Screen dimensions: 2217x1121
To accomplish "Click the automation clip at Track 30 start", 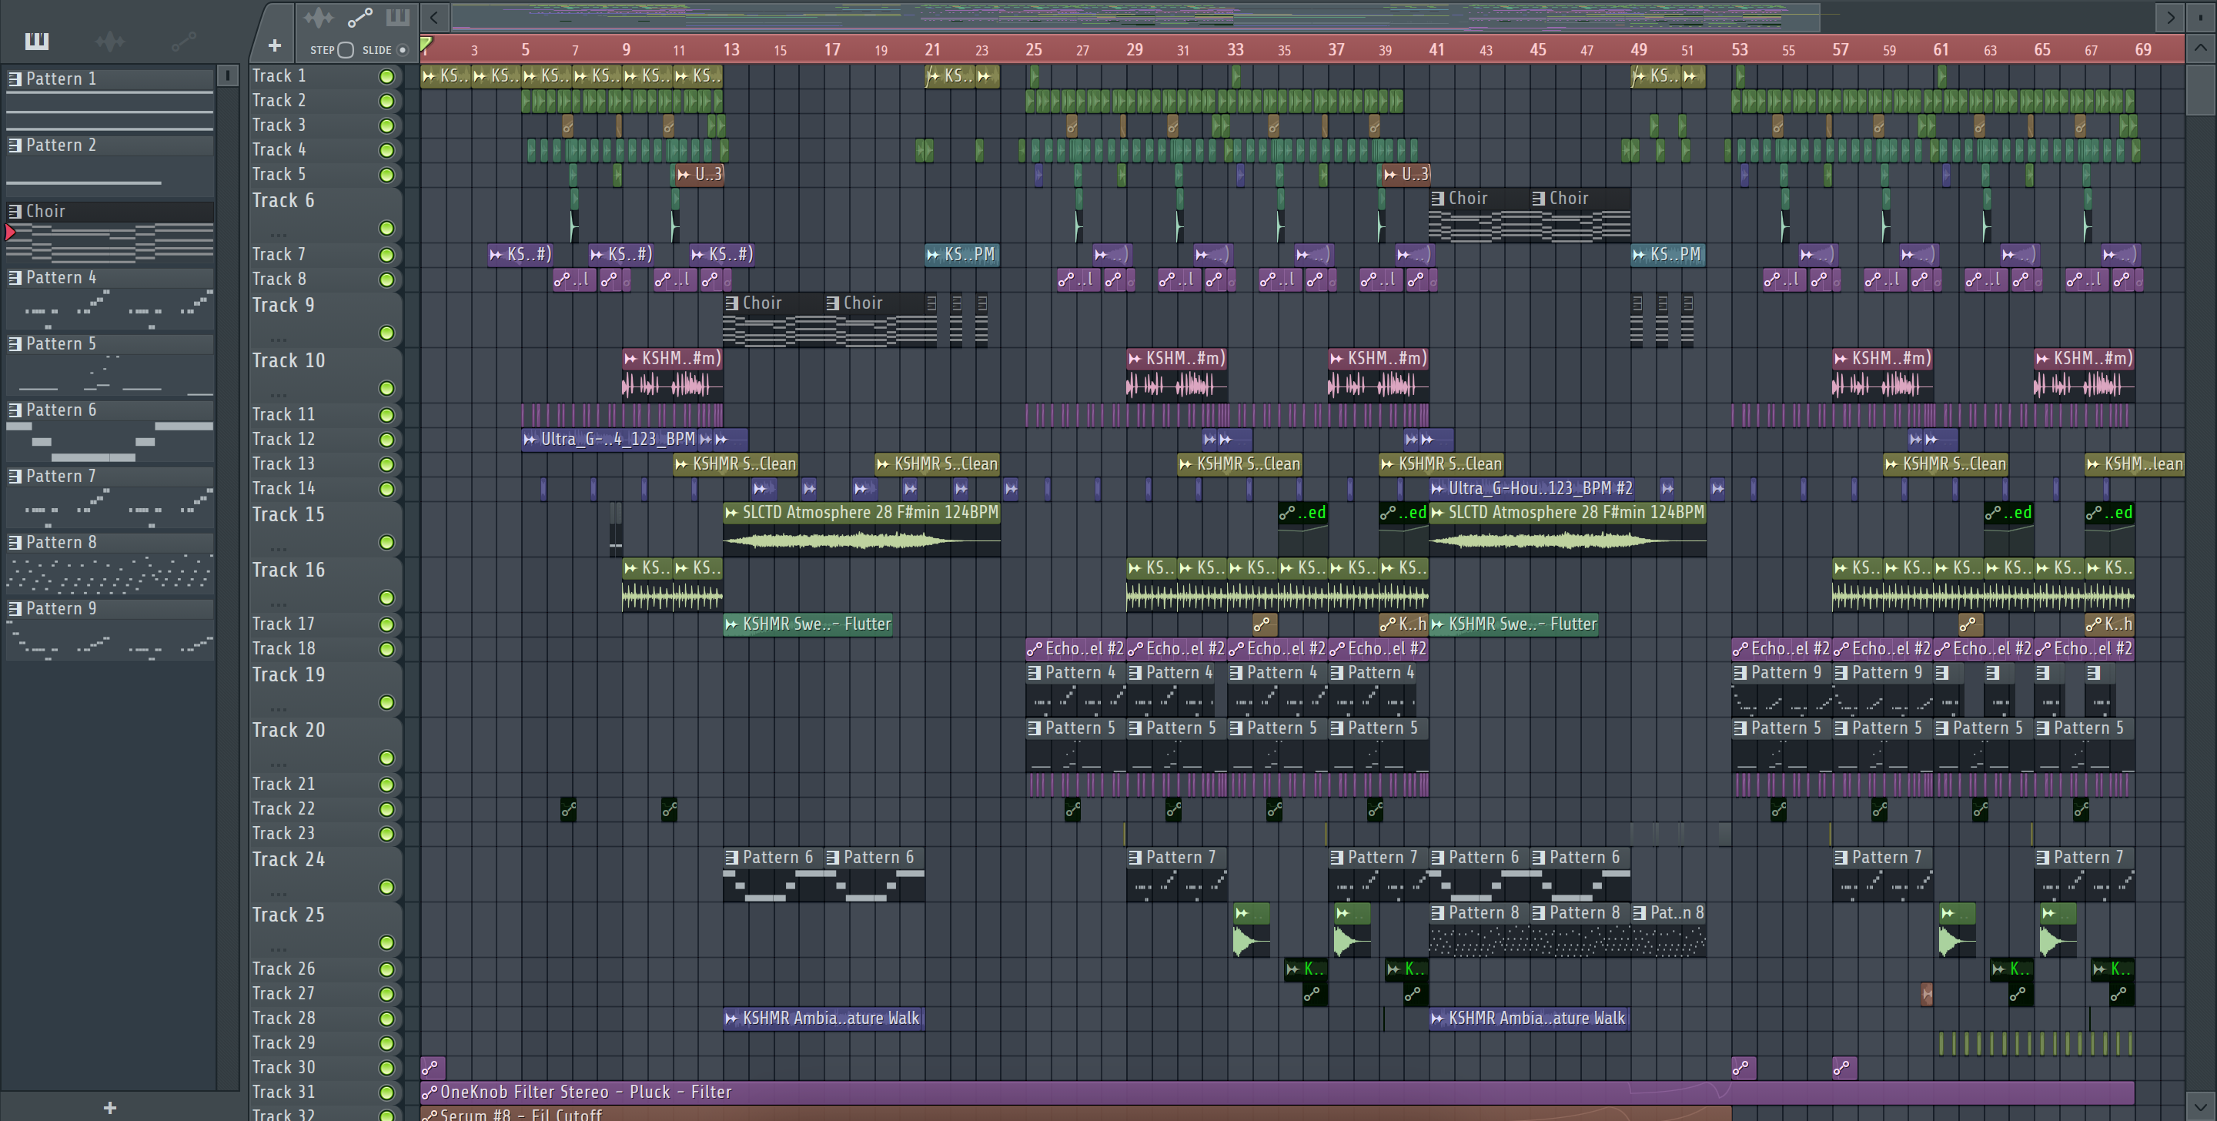I will coord(433,1069).
